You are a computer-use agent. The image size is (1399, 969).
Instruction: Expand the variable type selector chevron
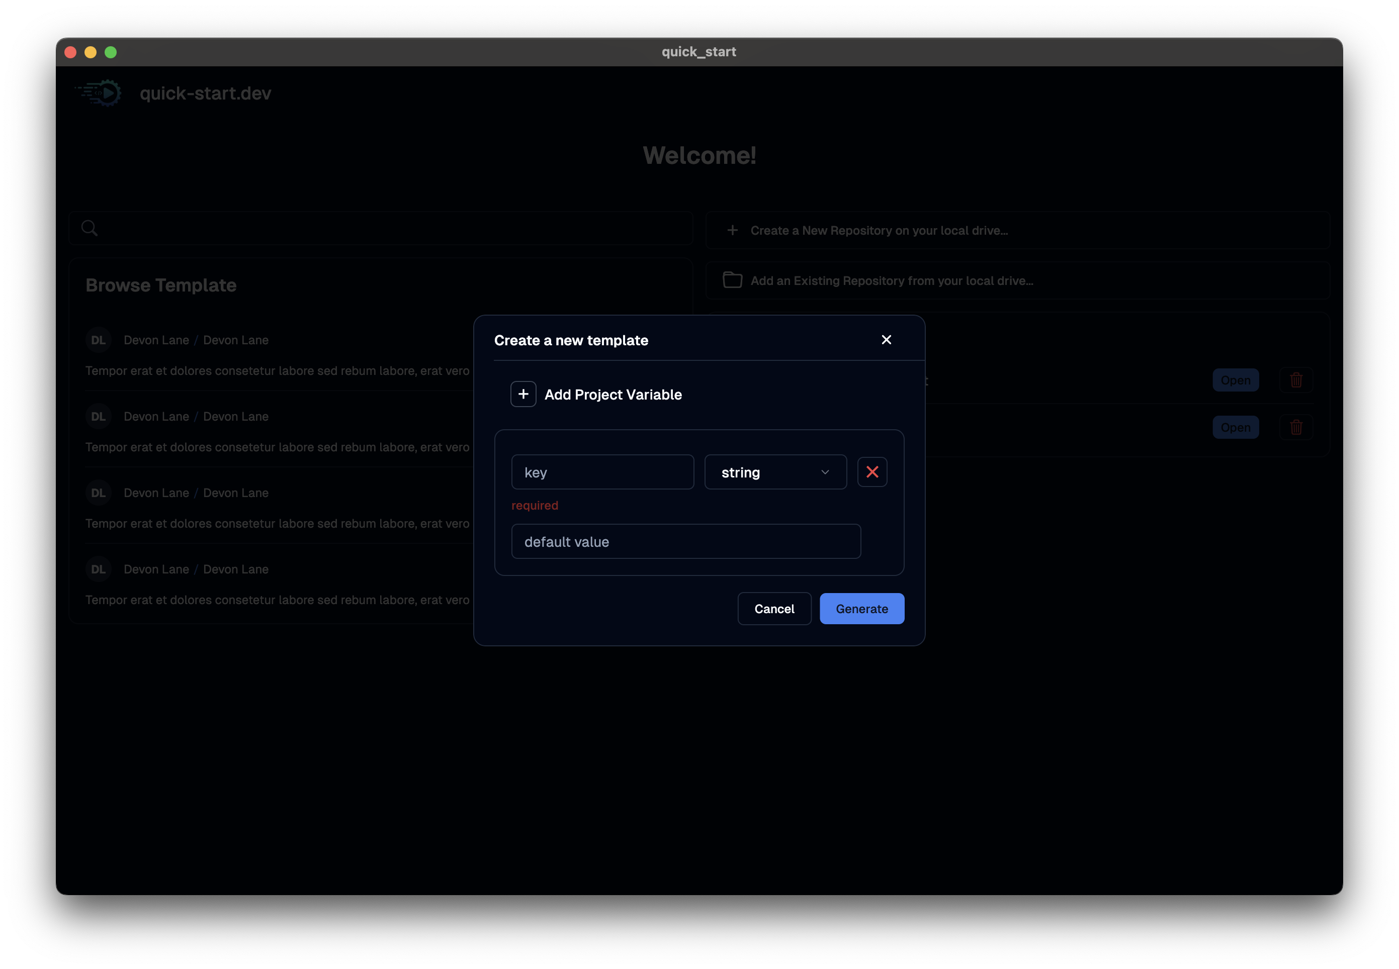point(824,472)
